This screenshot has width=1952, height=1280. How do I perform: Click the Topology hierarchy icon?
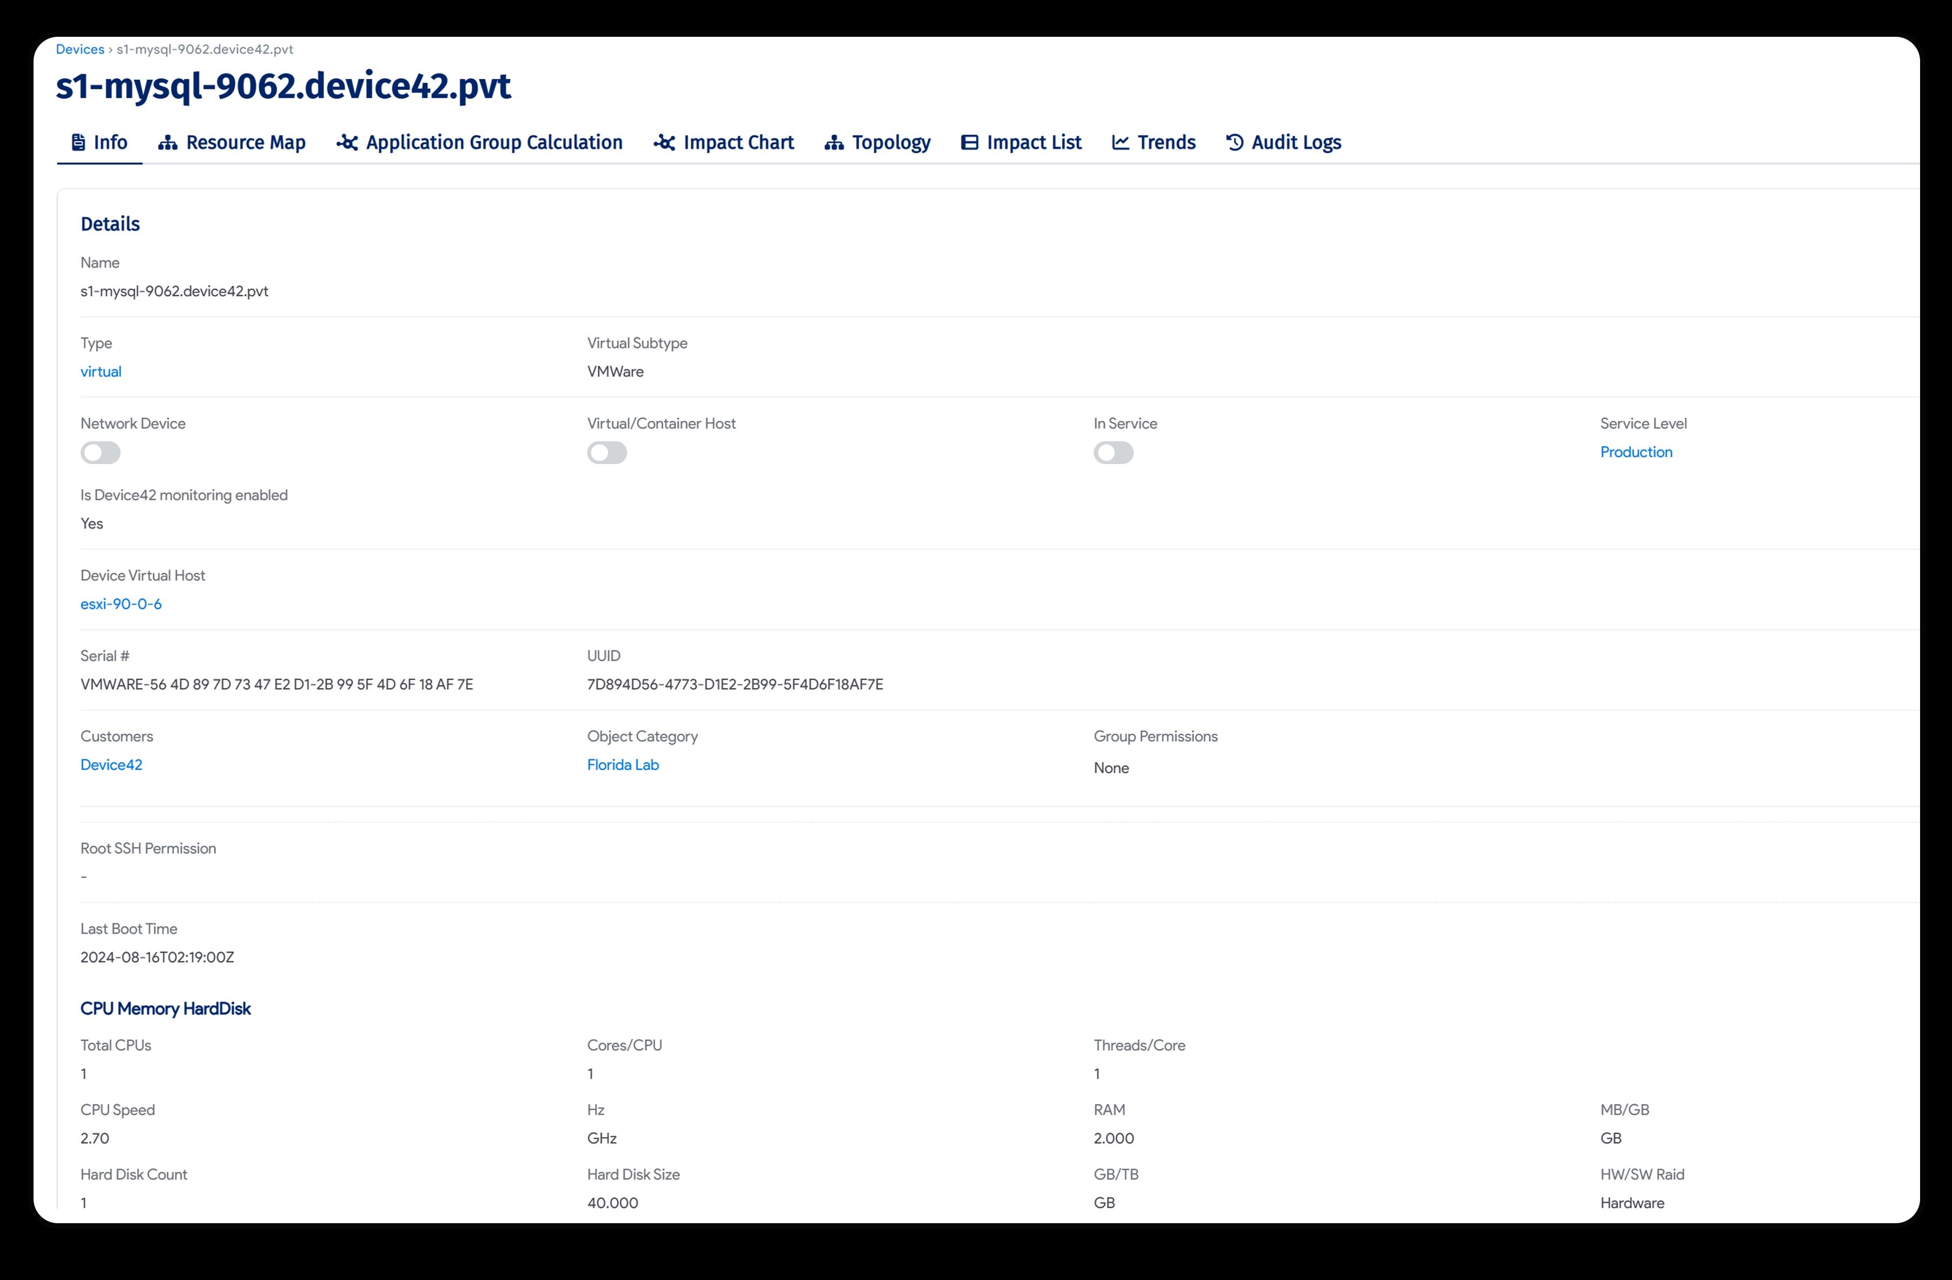point(834,143)
